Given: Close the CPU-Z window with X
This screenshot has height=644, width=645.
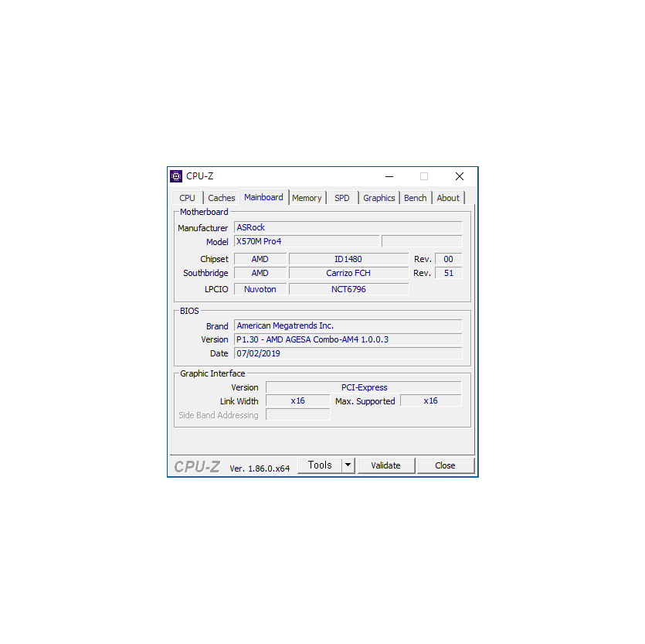Looking at the screenshot, I should pos(460,176).
